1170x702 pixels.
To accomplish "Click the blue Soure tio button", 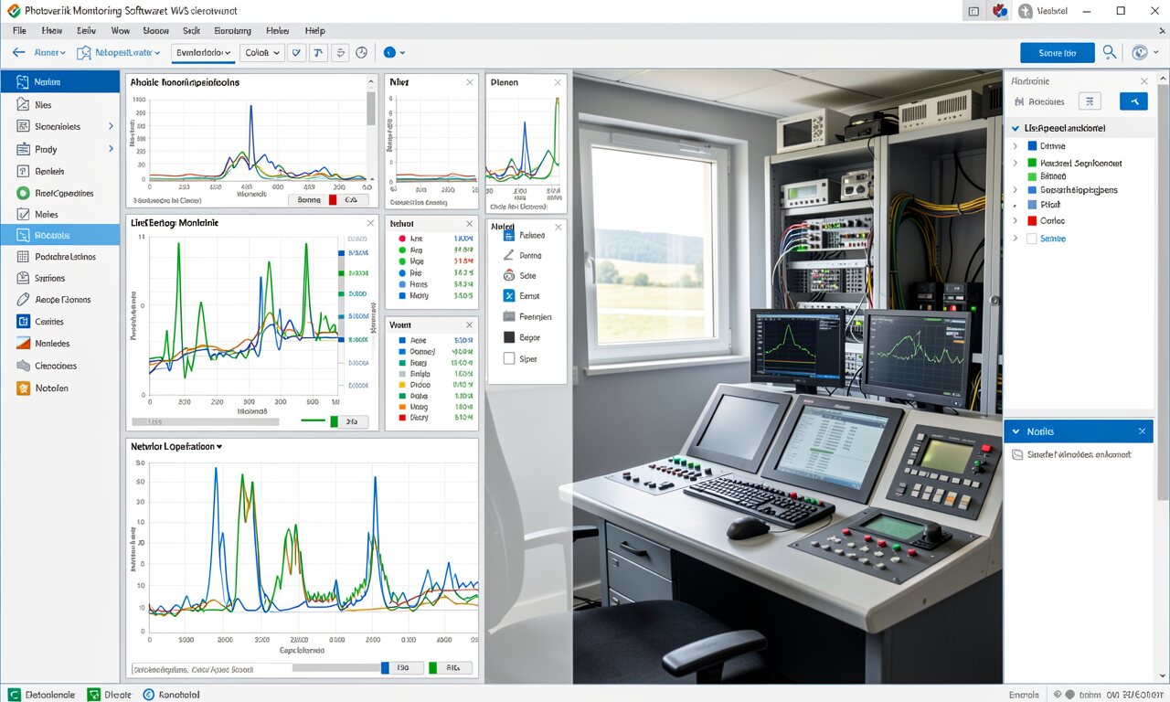I will [x=1057, y=53].
